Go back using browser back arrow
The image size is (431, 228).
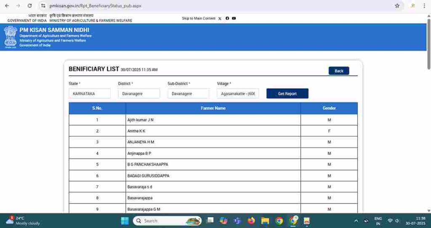point(7,6)
